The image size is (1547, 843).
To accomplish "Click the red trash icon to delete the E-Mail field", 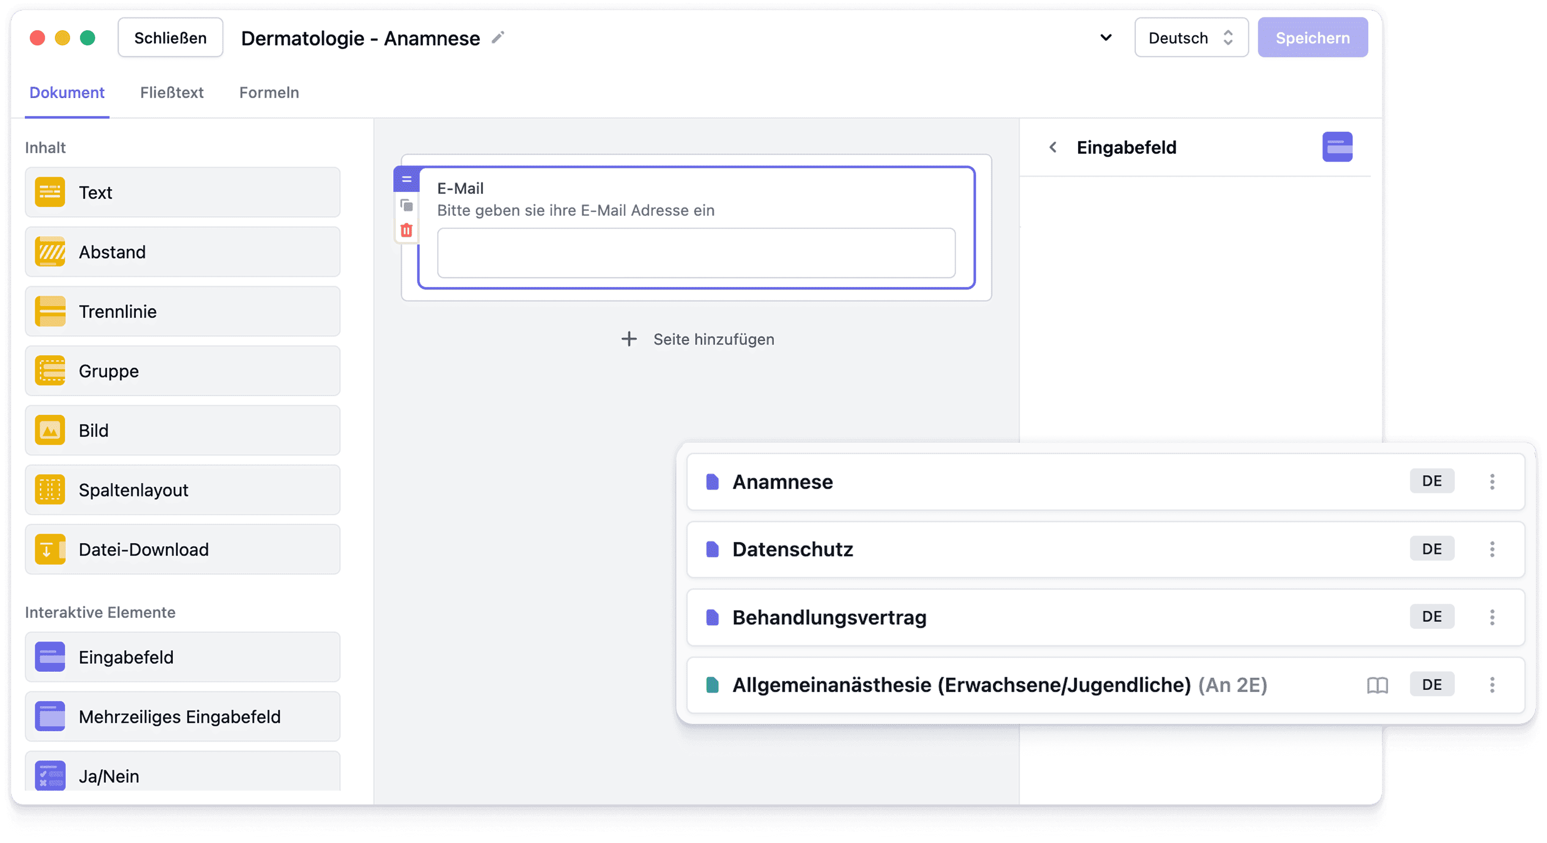I will 407,230.
